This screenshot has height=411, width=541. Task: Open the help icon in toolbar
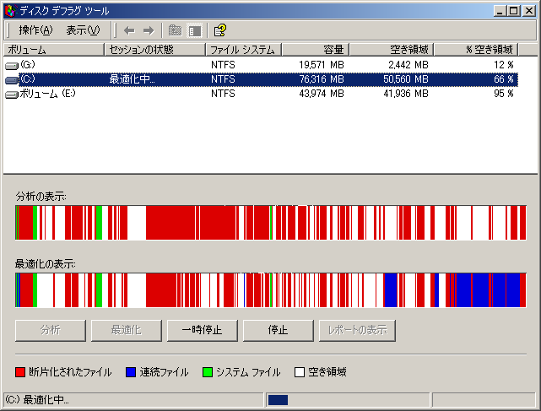[x=219, y=30]
